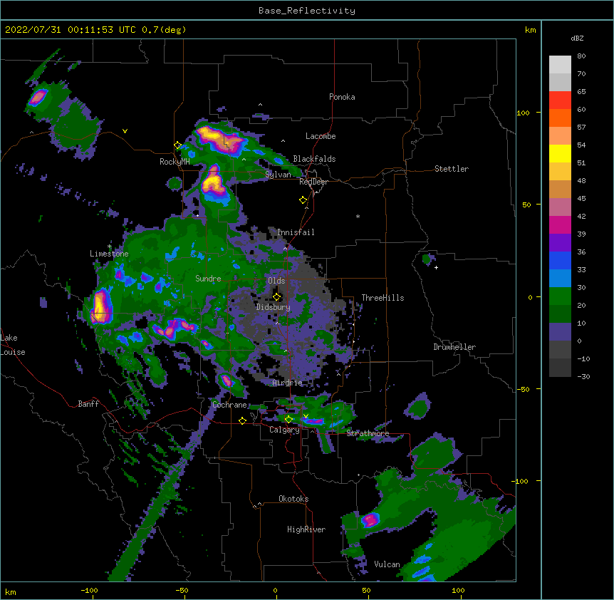
Task: Select the bright yellow 51-54 dBZ legend swatch
Action: tap(560, 153)
